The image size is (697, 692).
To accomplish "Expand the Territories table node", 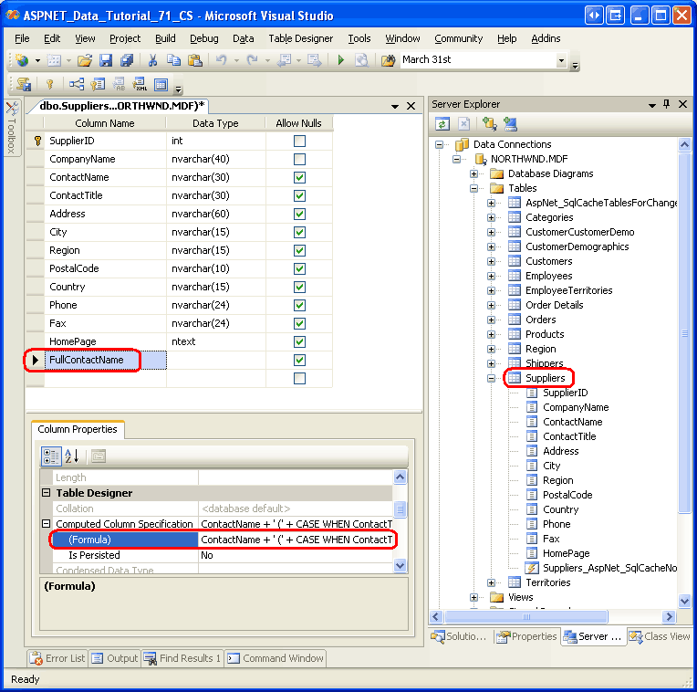I will click(x=492, y=582).
